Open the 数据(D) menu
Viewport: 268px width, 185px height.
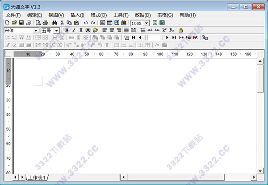coord(143,15)
